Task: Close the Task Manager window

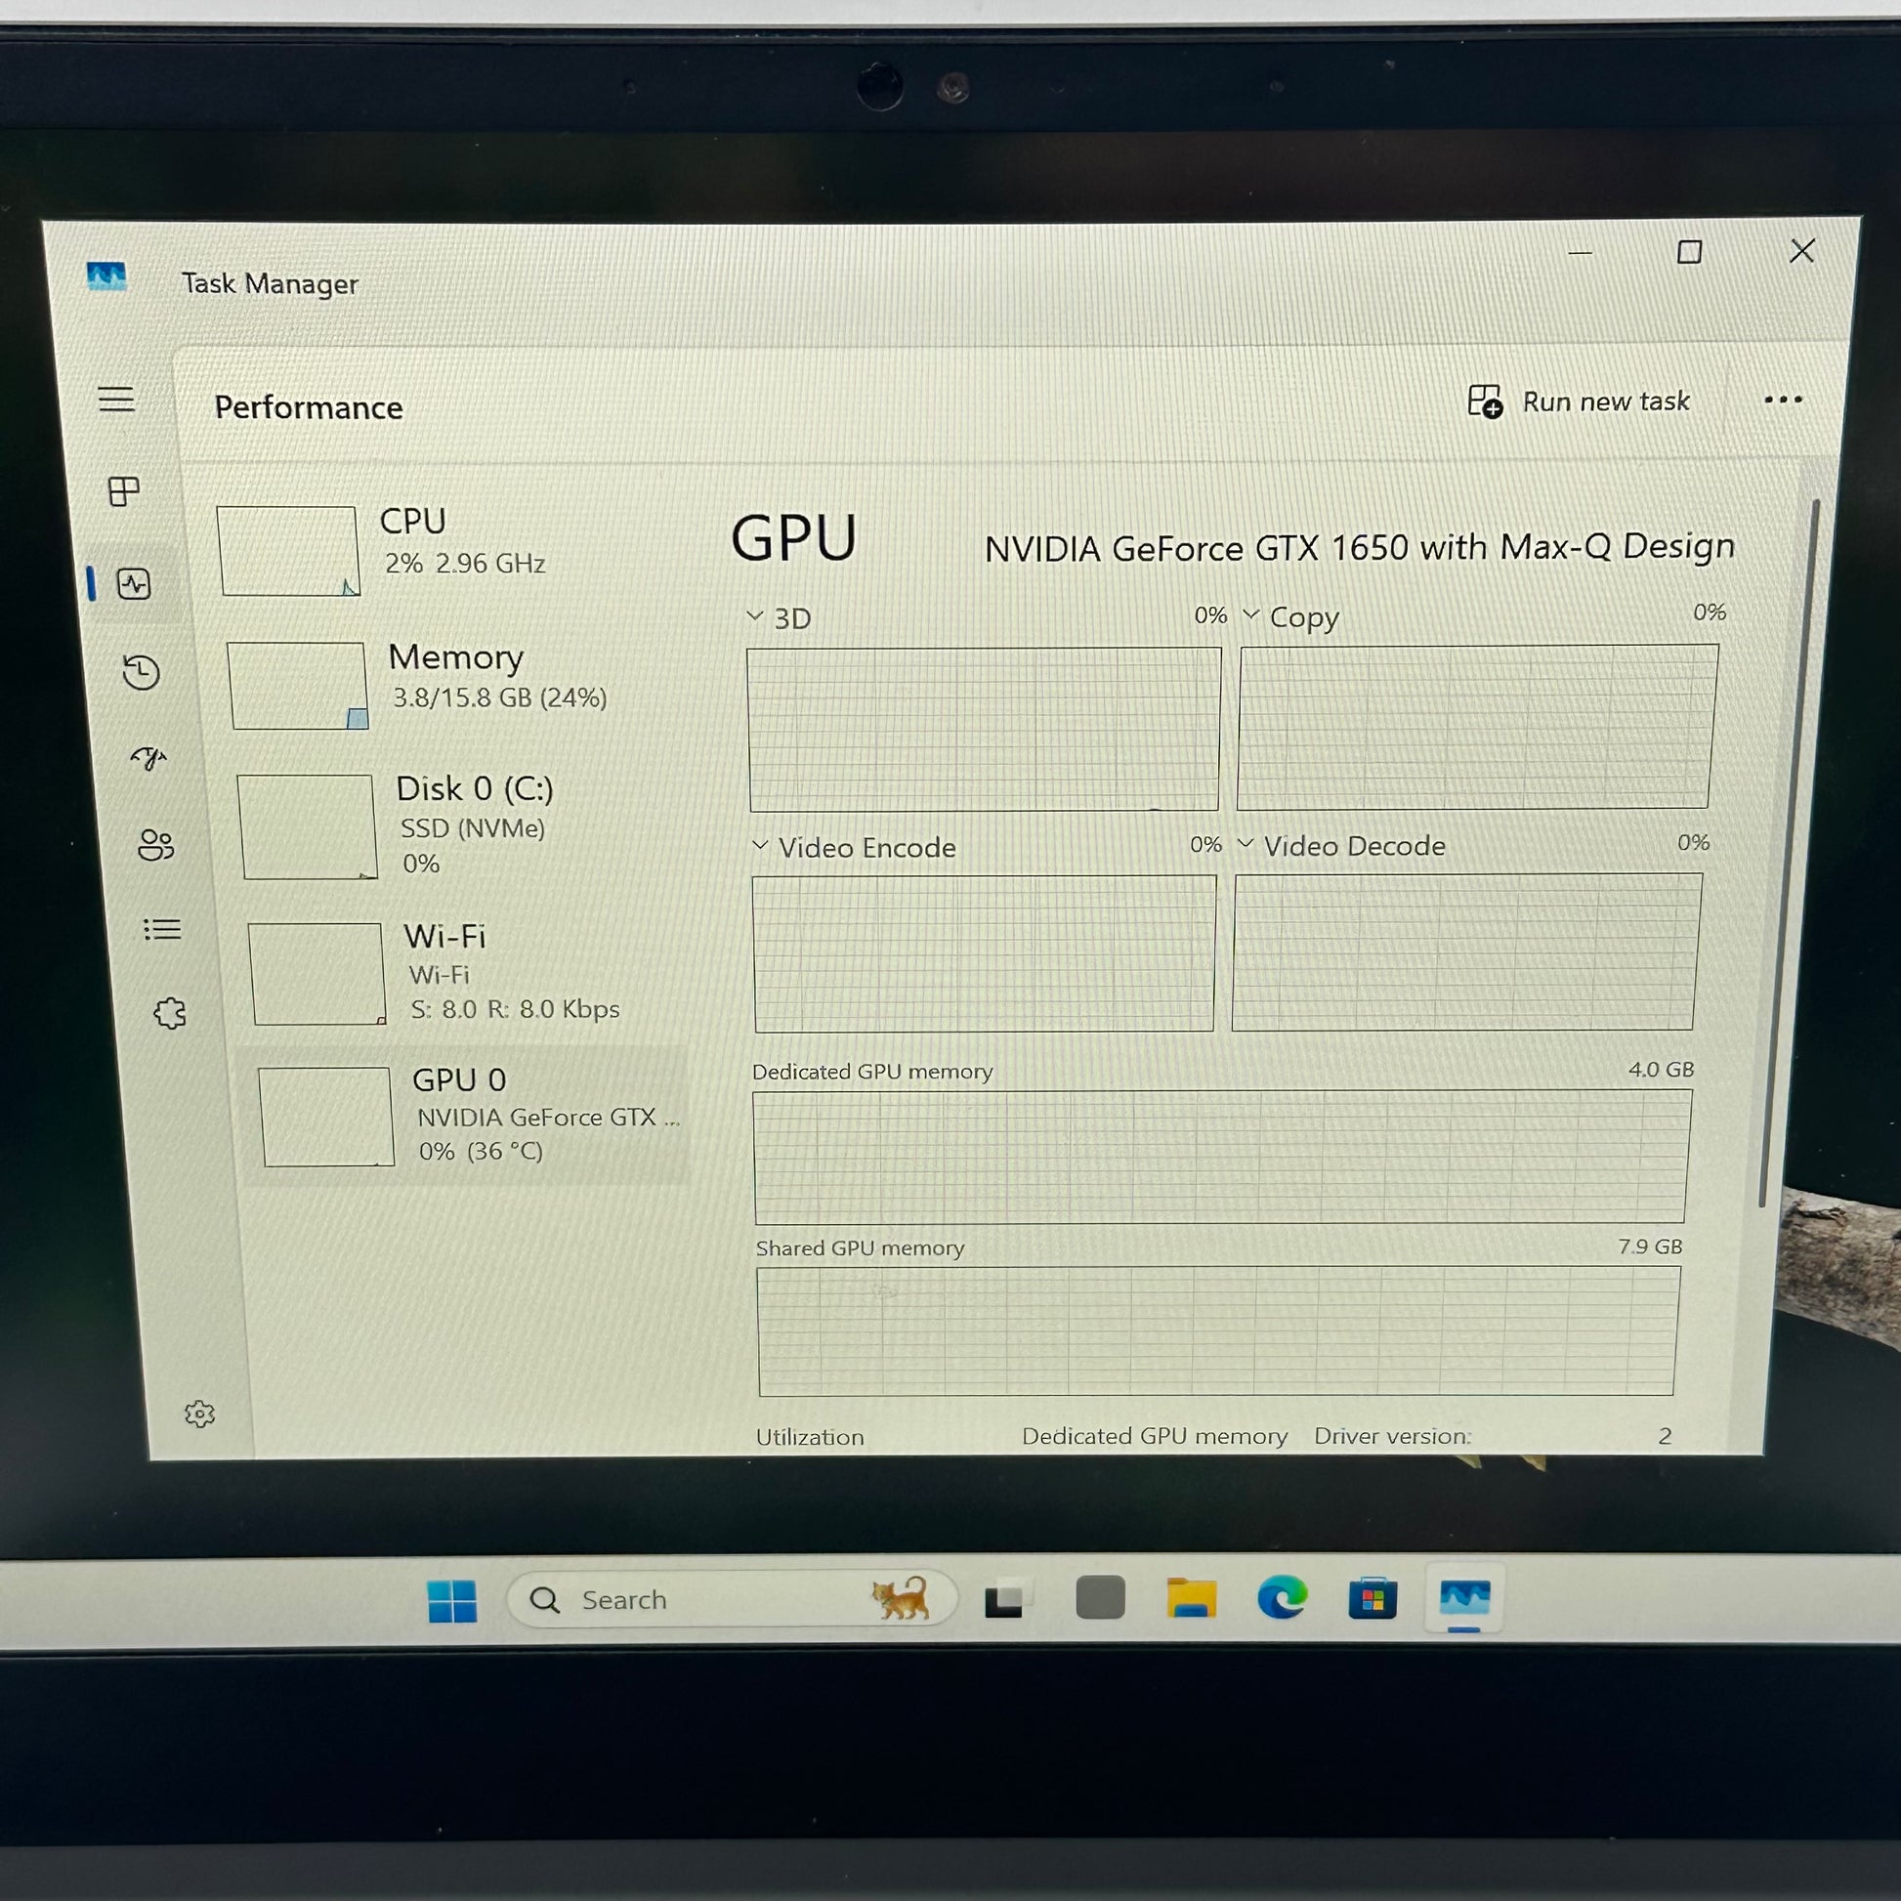Action: [1801, 251]
